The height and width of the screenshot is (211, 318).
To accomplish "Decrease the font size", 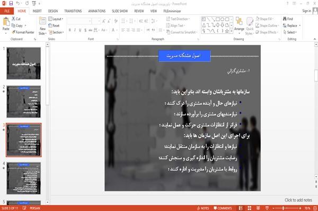I will 109,21.
